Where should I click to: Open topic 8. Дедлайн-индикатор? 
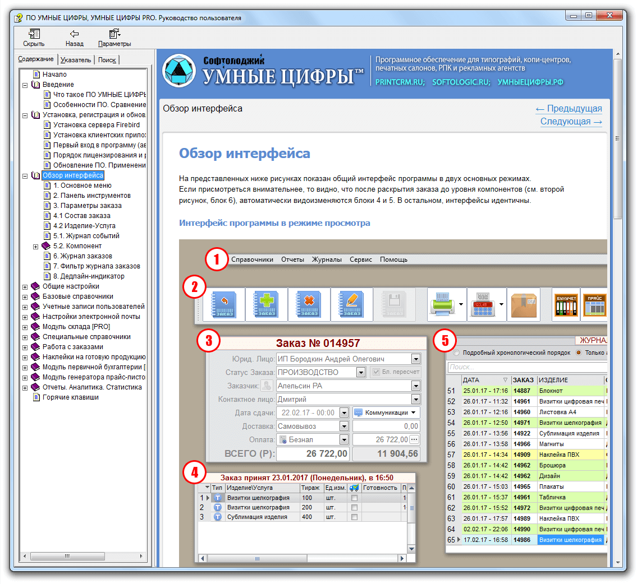click(x=89, y=276)
